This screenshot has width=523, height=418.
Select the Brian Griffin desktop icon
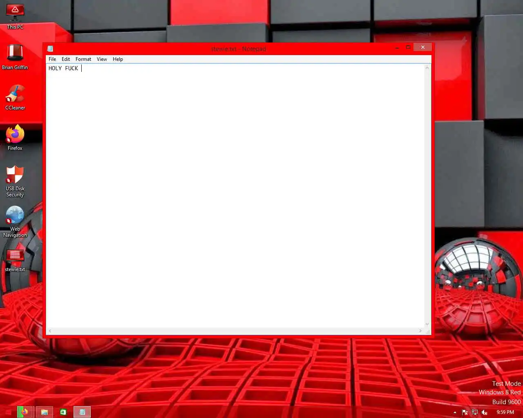(x=15, y=57)
